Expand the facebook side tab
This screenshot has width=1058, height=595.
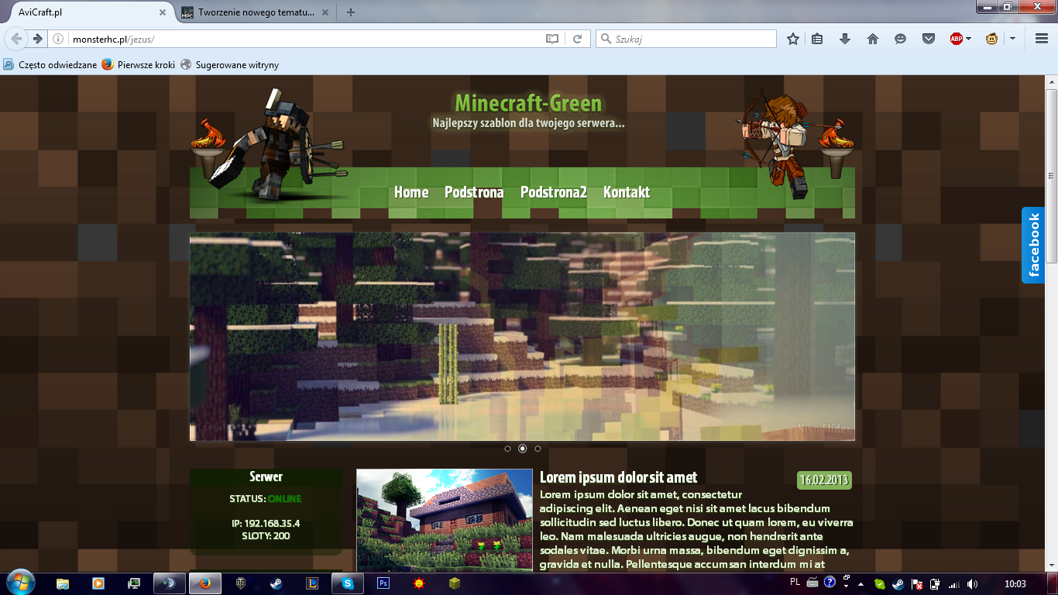(1033, 245)
